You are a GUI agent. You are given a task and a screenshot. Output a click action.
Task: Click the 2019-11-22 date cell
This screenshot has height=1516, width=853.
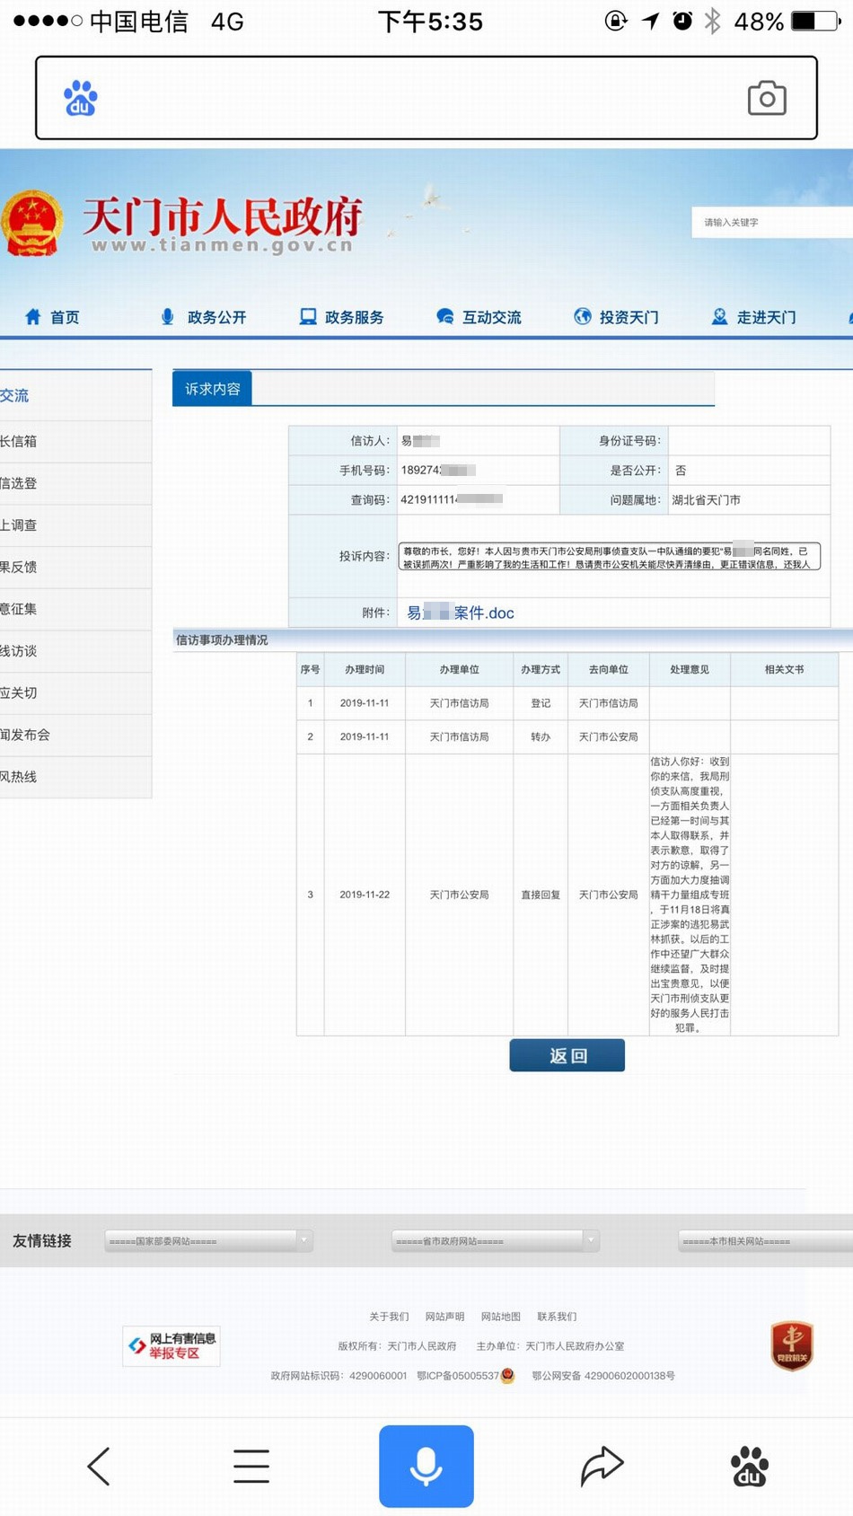[x=365, y=895]
